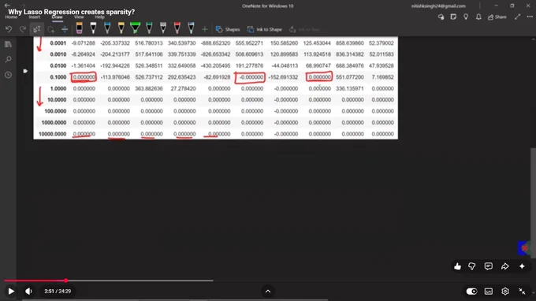536x301 pixels.
Task: Select the light blue pen
Action: pyautogui.click(x=191, y=28)
